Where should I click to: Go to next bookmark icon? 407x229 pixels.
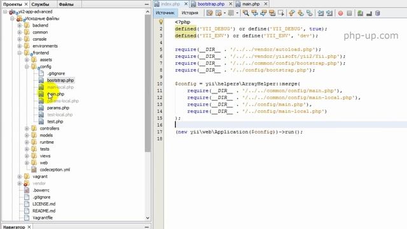point(301,13)
